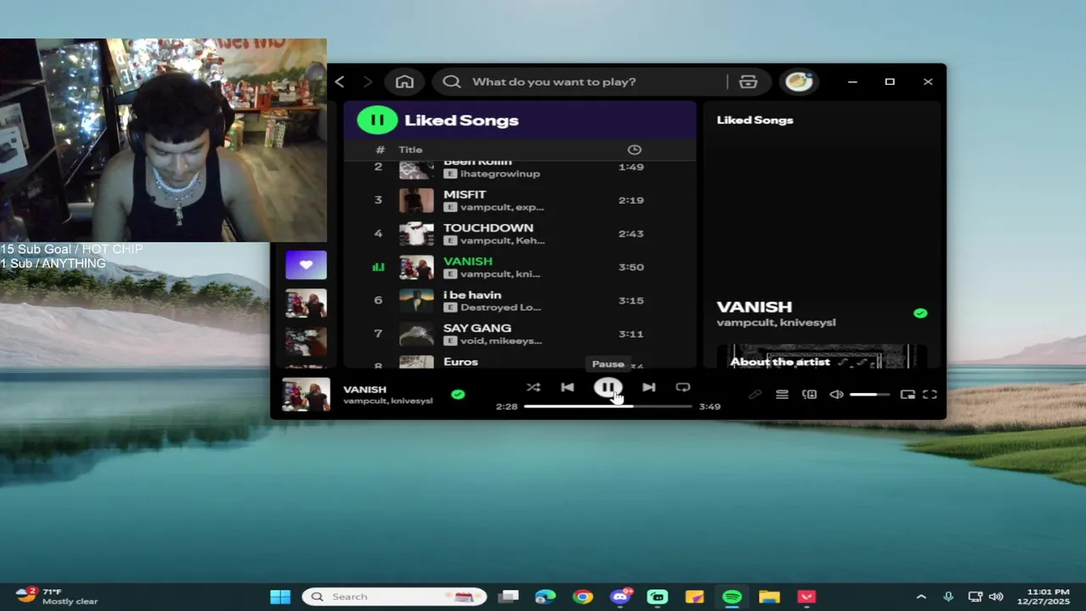Viewport: 1086px width, 611px height.
Task: Click the now-playing album art thumbnail
Action: pyautogui.click(x=306, y=395)
